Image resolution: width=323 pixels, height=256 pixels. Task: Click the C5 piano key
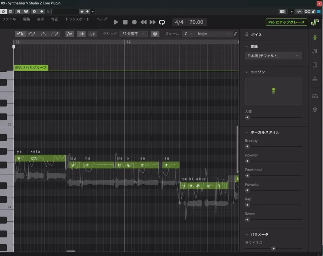(7, 124)
